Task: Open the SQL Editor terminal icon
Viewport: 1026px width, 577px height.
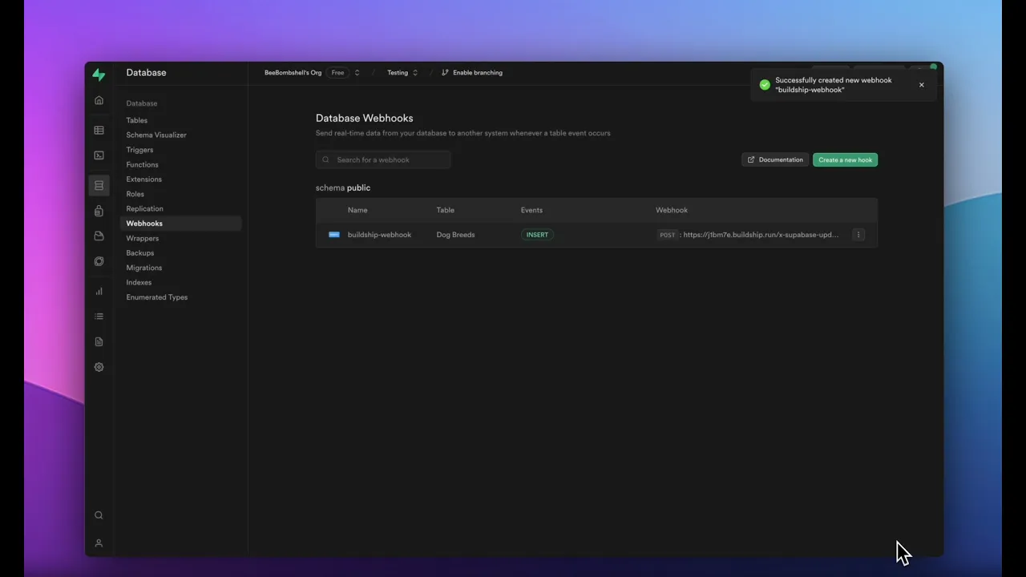Action: (99, 155)
